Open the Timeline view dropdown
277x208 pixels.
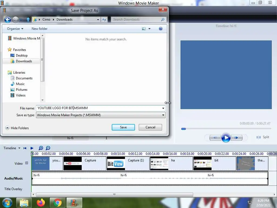pos(12,148)
